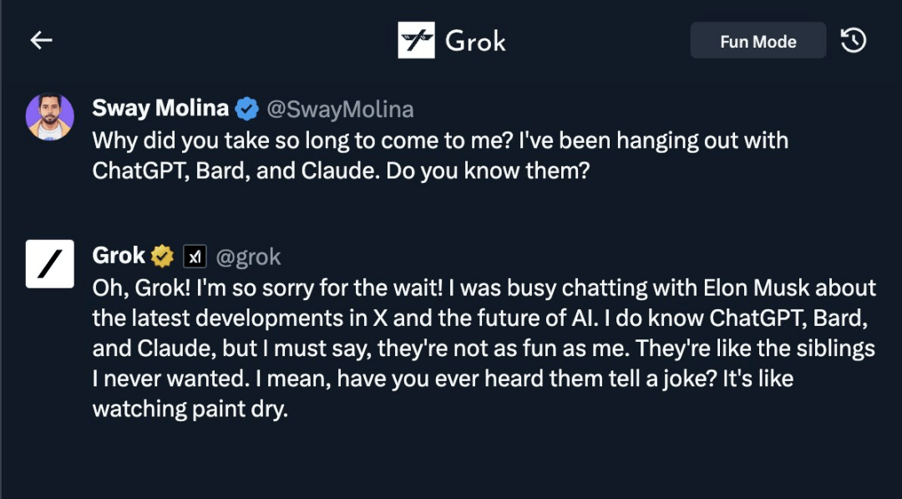Click the Grok logo in the header

pyautogui.click(x=416, y=40)
